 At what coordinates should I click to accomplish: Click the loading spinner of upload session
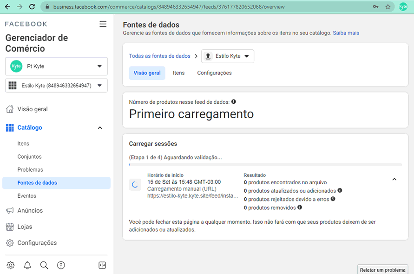(135, 185)
